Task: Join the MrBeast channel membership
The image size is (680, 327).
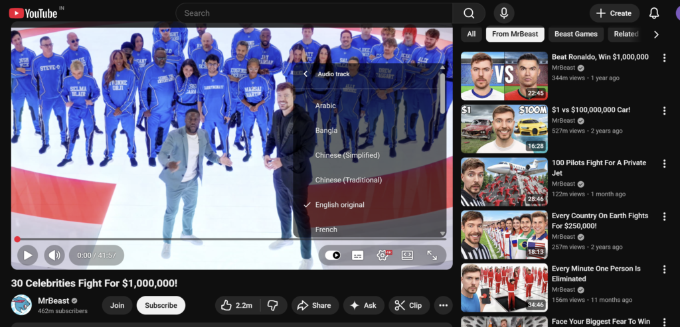Action: (117, 305)
